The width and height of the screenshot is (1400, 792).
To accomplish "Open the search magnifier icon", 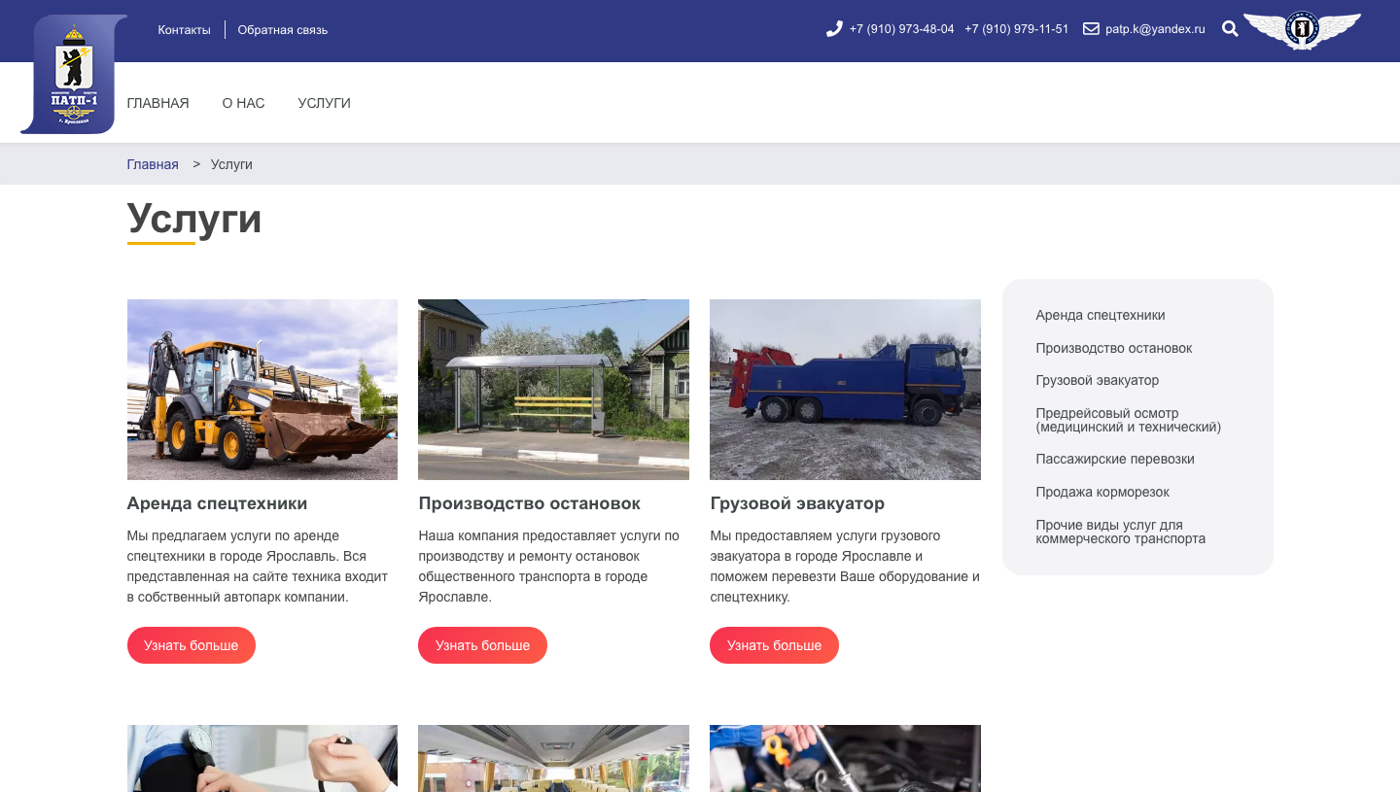I will pyautogui.click(x=1230, y=29).
